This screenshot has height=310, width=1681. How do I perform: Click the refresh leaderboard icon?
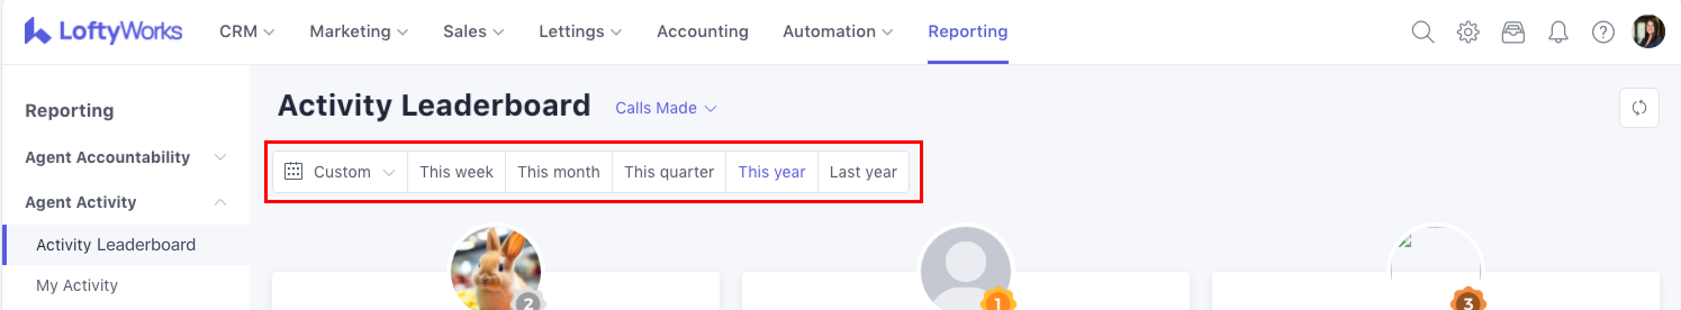[x=1639, y=108]
